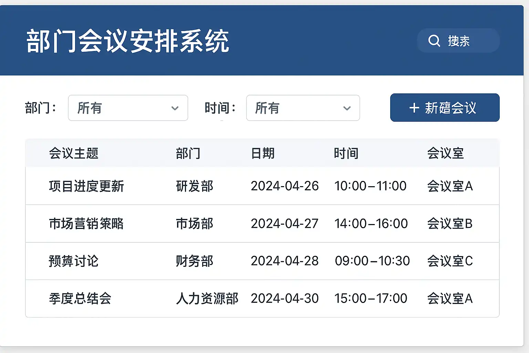The image size is (529, 353).
Task: Sort by the 会议主题 column header
Action: tap(74, 153)
